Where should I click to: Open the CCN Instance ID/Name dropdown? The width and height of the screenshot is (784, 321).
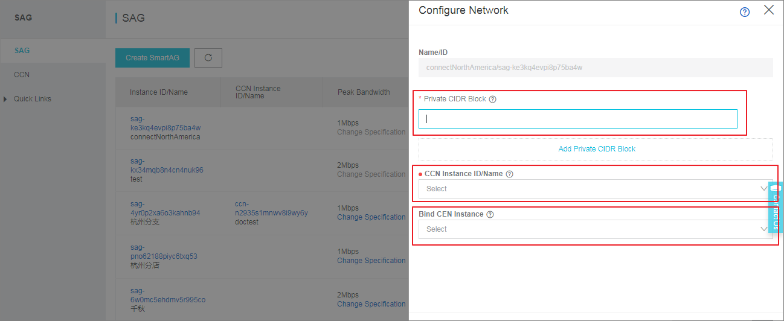[596, 189]
